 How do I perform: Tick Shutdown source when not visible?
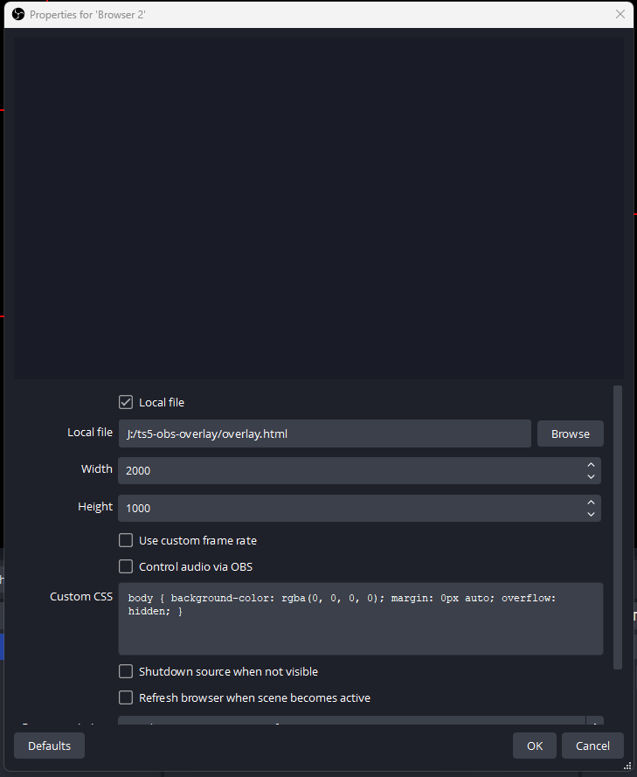click(126, 671)
